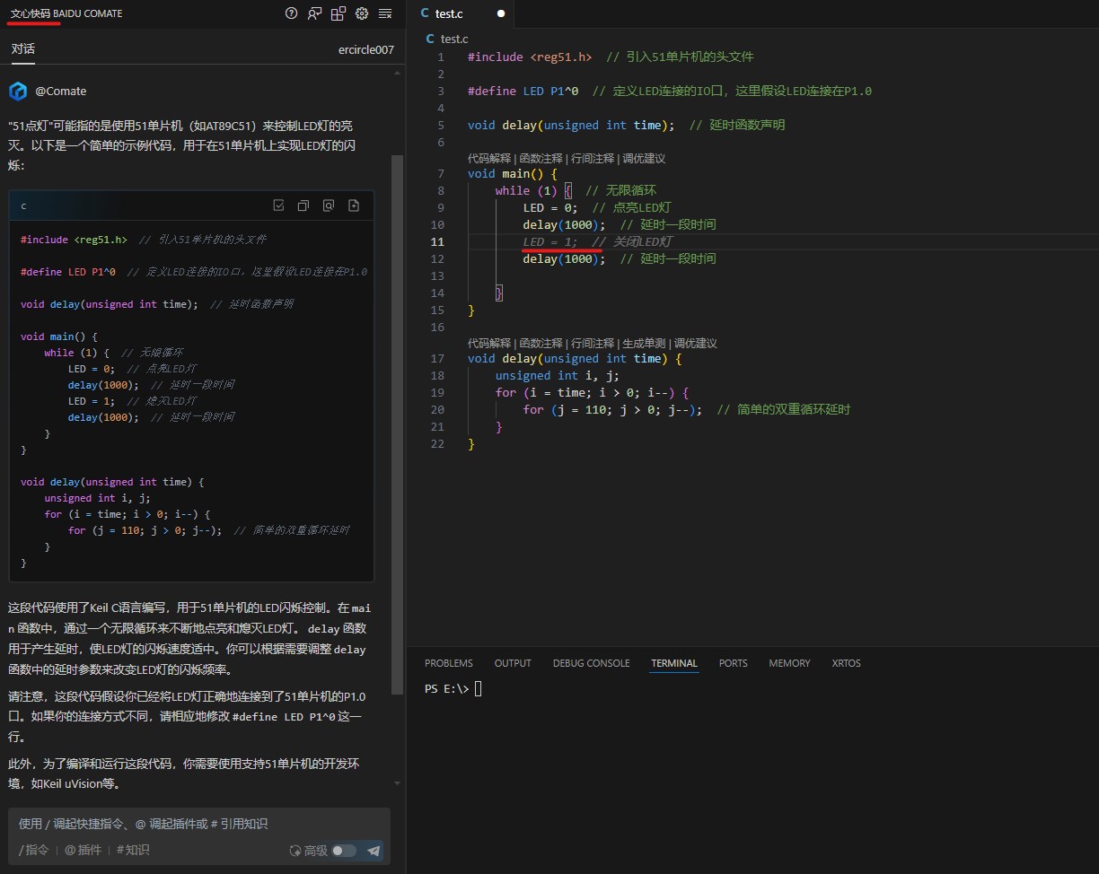
Task: Send the message with paper plane icon
Action: click(374, 851)
